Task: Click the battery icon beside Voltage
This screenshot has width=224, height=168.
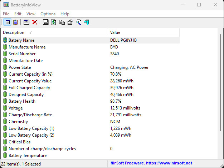Action: (5, 108)
